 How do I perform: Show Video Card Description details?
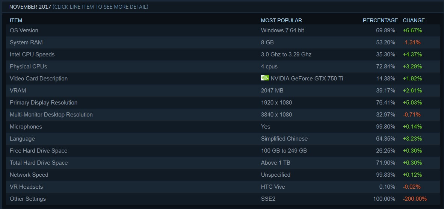click(x=39, y=79)
